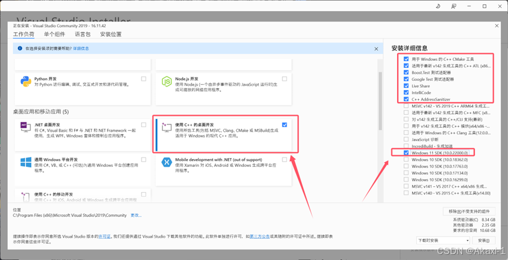Check the Python 开发 workload checkbox

143,79
